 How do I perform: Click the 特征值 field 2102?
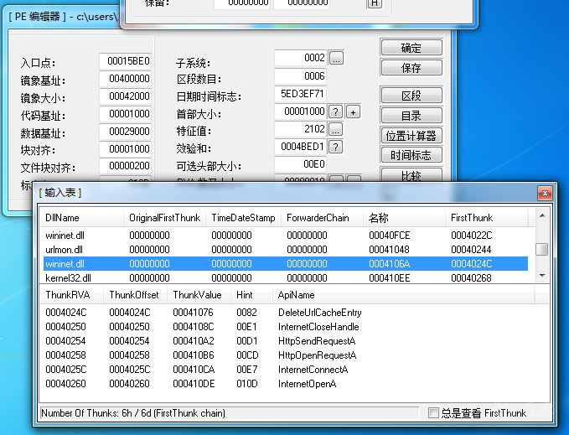pyautogui.click(x=301, y=129)
